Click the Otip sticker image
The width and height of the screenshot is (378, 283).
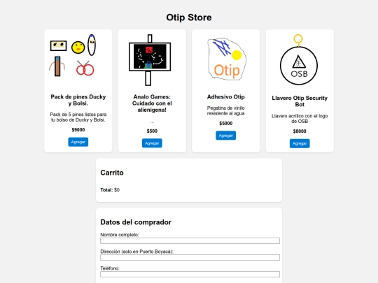pos(226,59)
